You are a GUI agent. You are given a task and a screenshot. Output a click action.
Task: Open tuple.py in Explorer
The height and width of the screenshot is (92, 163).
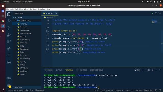tap(24, 71)
